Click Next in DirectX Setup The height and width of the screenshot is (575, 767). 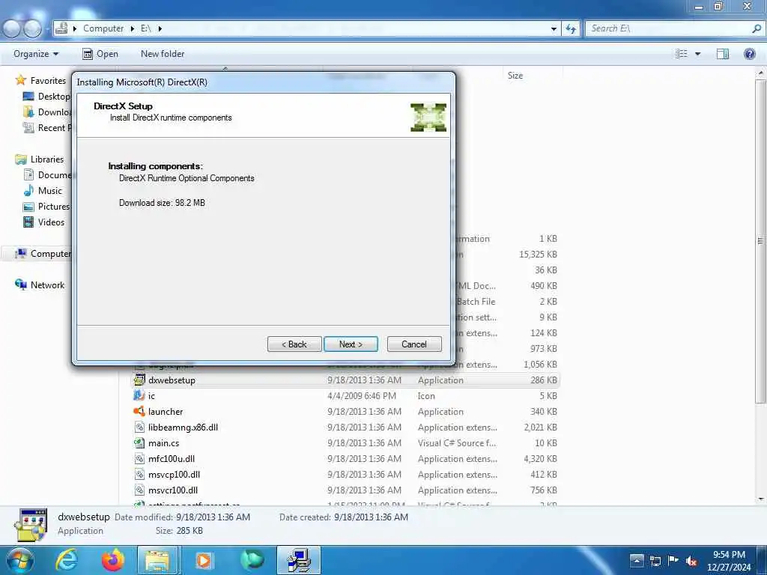(x=351, y=344)
